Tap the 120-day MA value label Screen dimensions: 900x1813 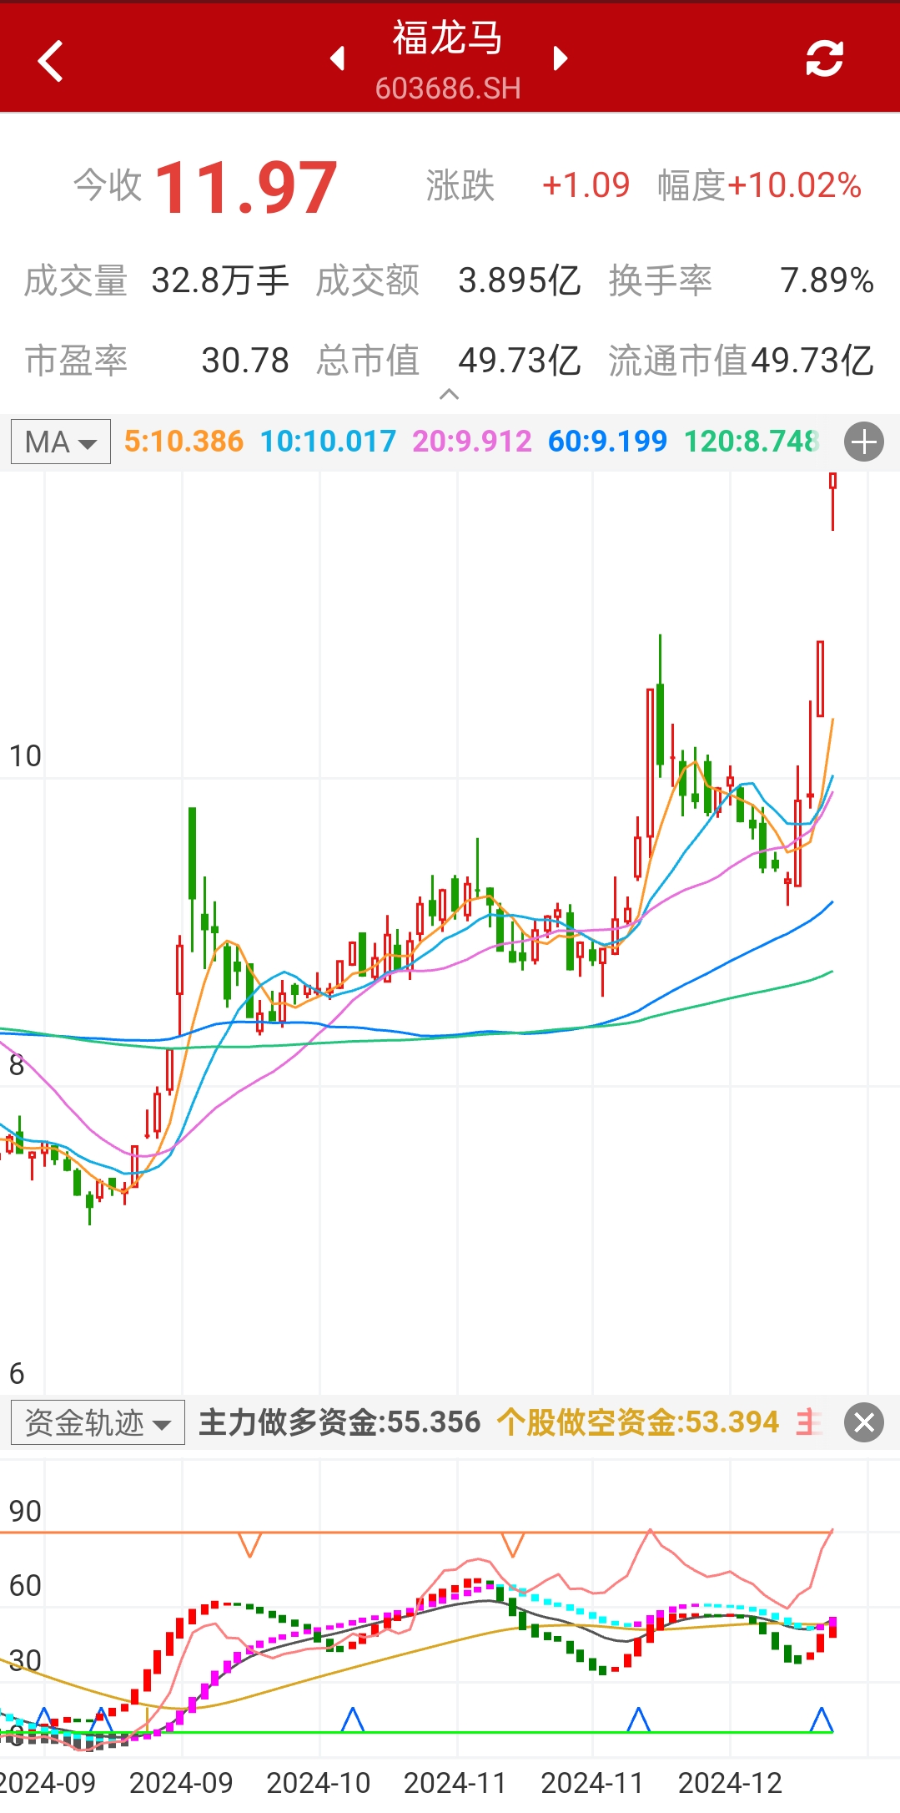(751, 442)
